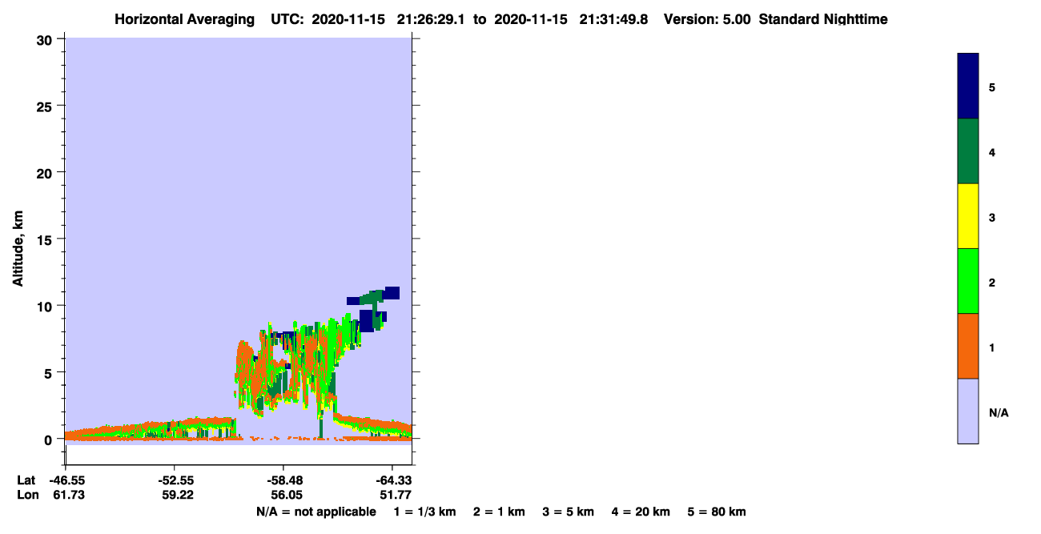Click the 'Version: 5.00' text

707,19
